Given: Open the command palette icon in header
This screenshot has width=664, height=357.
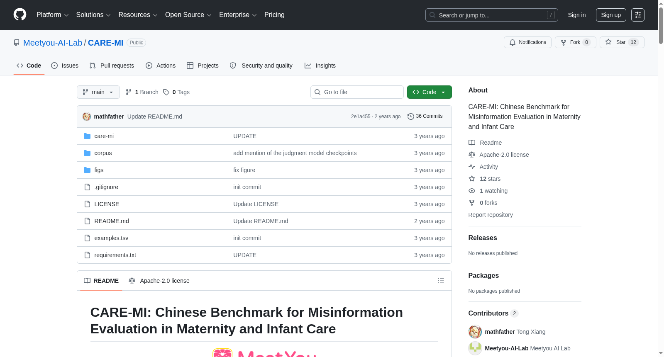Looking at the screenshot, I should coord(638,15).
